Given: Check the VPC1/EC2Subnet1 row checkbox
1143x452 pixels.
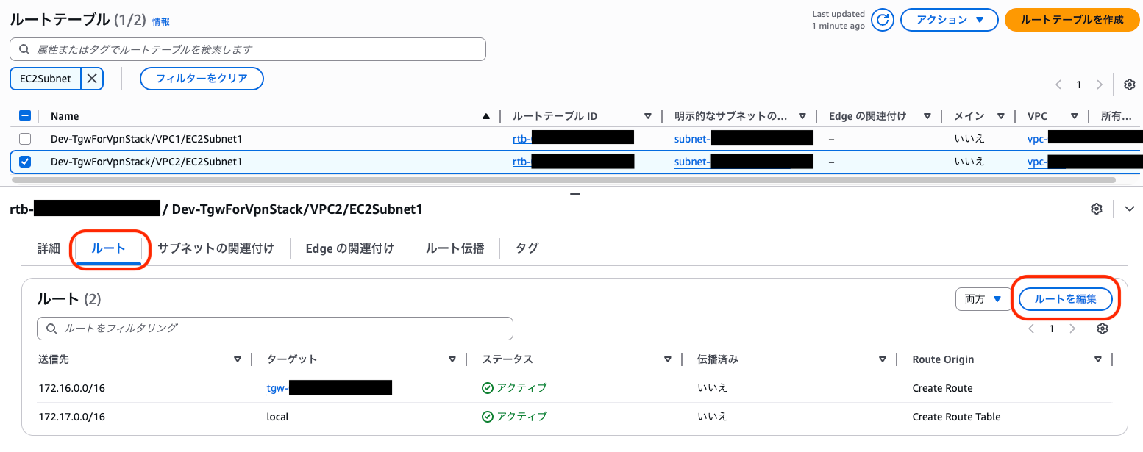Looking at the screenshot, I should pyautogui.click(x=25, y=139).
